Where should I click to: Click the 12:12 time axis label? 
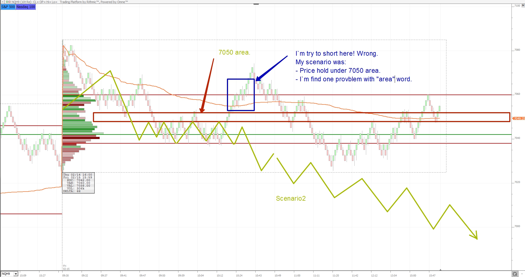tap(374, 275)
